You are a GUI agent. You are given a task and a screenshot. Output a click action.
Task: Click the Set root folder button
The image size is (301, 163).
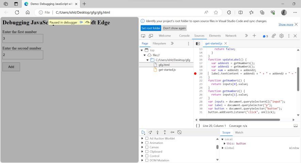[151, 28]
